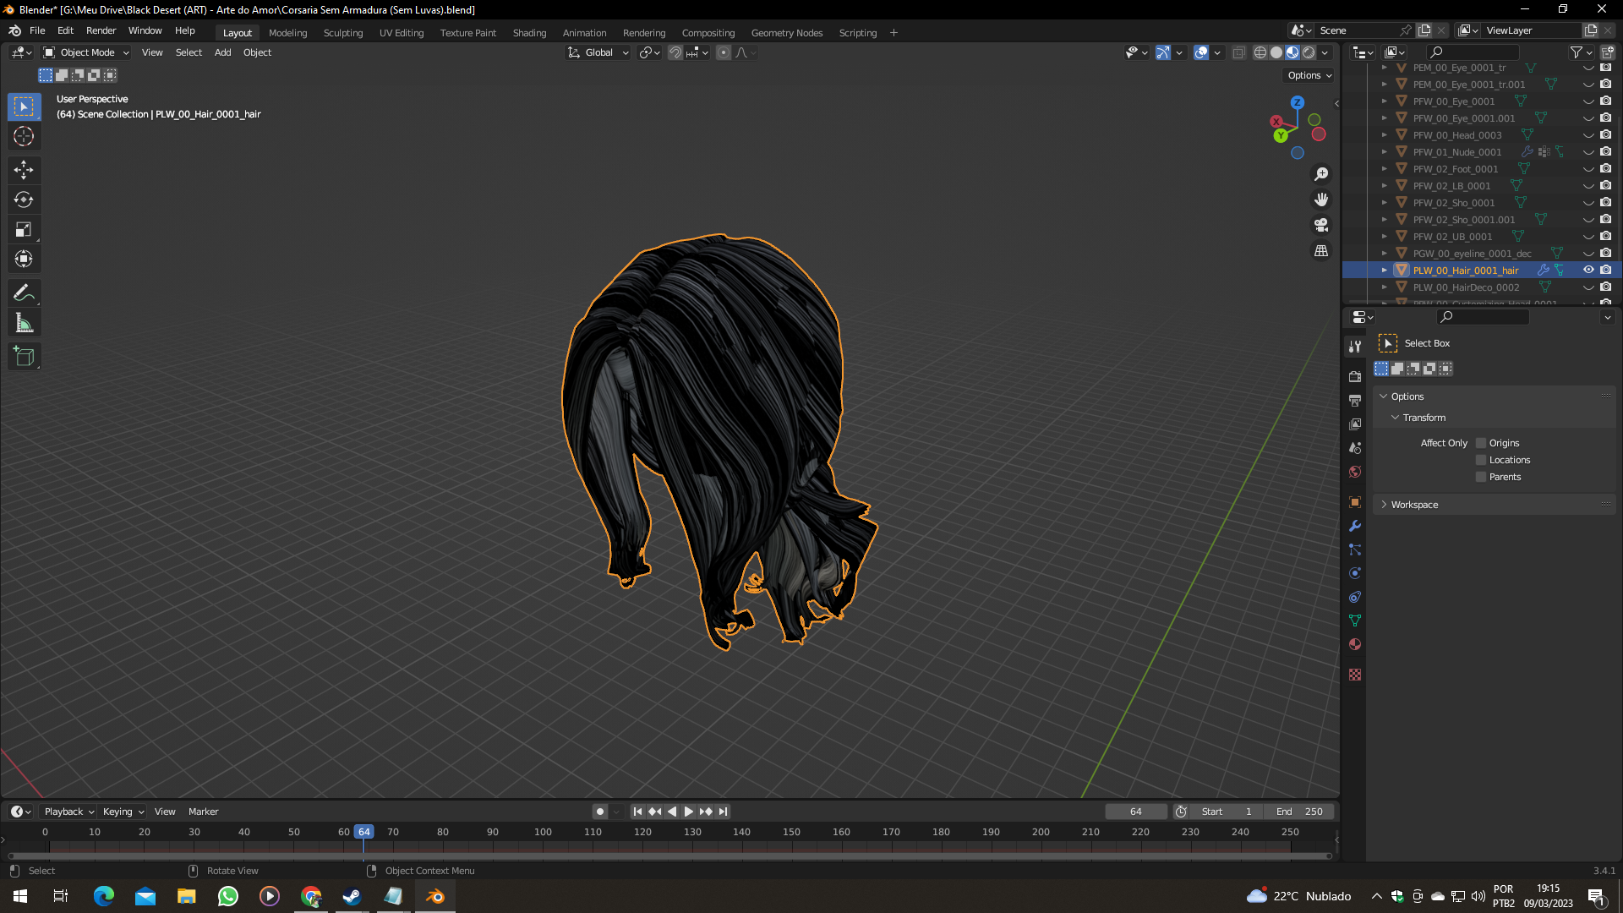Open Material properties tab
The image size is (1623, 913).
coord(1355,644)
